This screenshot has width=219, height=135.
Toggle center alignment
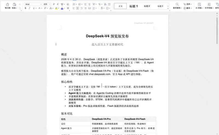coord(77,8)
